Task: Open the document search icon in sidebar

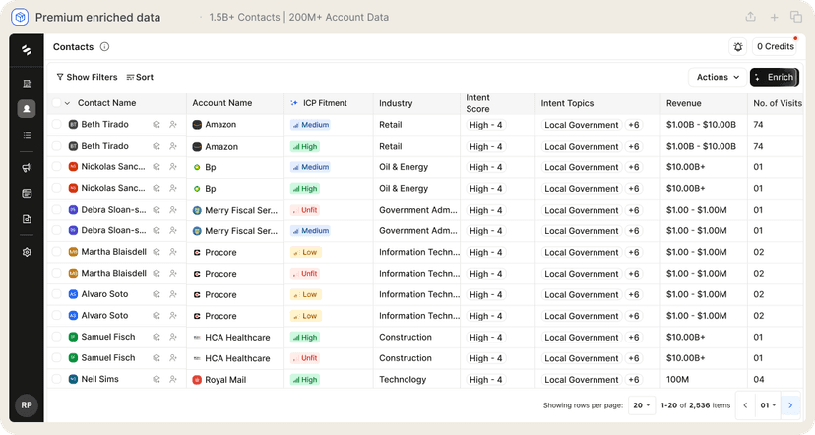Action: tap(27, 219)
